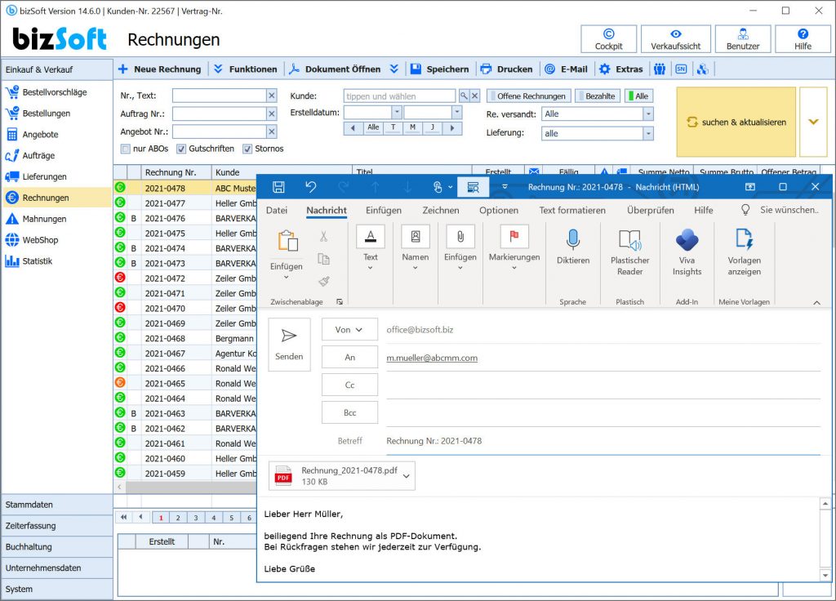Image resolution: width=836 pixels, height=601 pixels.
Task: Click the suchen & aktualisieren button
Action: pyautogui.click(x=736, y=122)
